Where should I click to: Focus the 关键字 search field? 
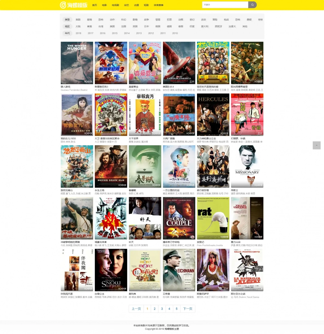(x=225, y=5)
